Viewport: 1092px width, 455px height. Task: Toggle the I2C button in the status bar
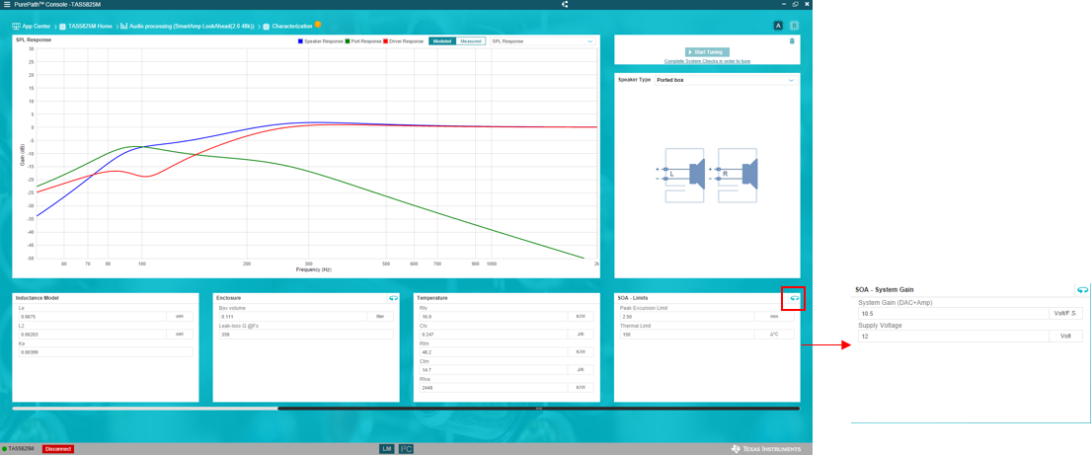click(406, 449)
